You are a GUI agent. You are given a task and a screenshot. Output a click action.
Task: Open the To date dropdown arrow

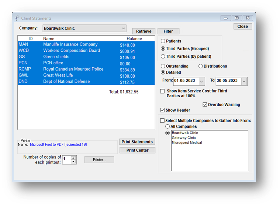(244, 81)
